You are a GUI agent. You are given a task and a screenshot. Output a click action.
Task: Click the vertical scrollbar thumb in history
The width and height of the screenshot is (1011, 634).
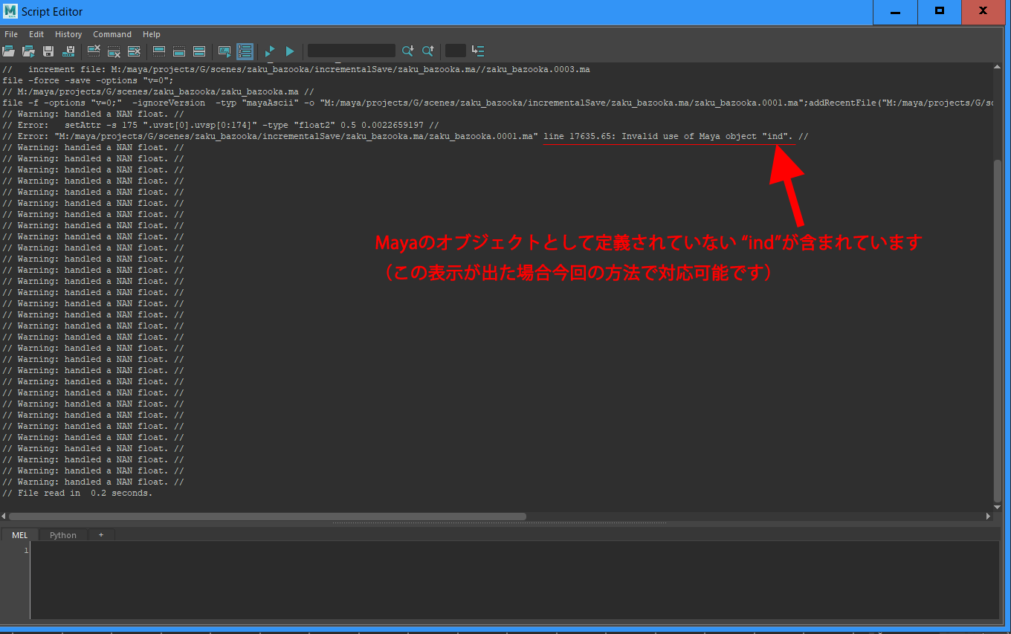[x=998, y=331]
